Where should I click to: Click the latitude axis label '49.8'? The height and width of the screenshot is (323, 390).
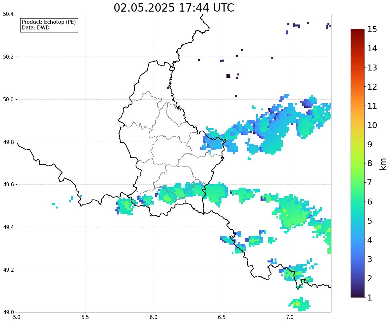(x=8, y=142)
